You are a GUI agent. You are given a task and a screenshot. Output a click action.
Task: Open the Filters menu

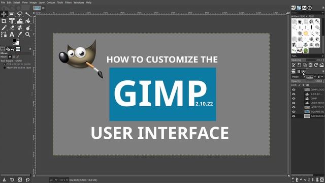(x=68, y=3)
